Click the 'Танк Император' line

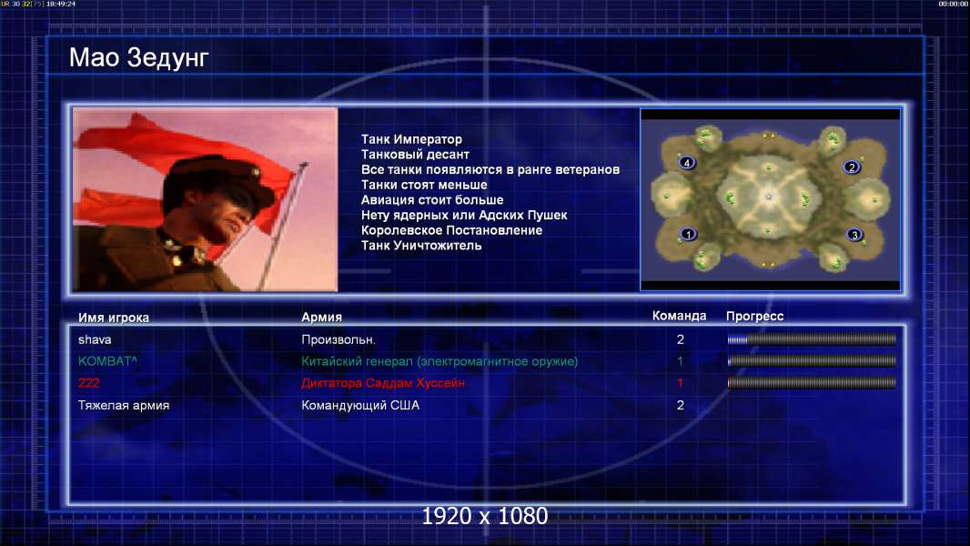tap(411, 139)
